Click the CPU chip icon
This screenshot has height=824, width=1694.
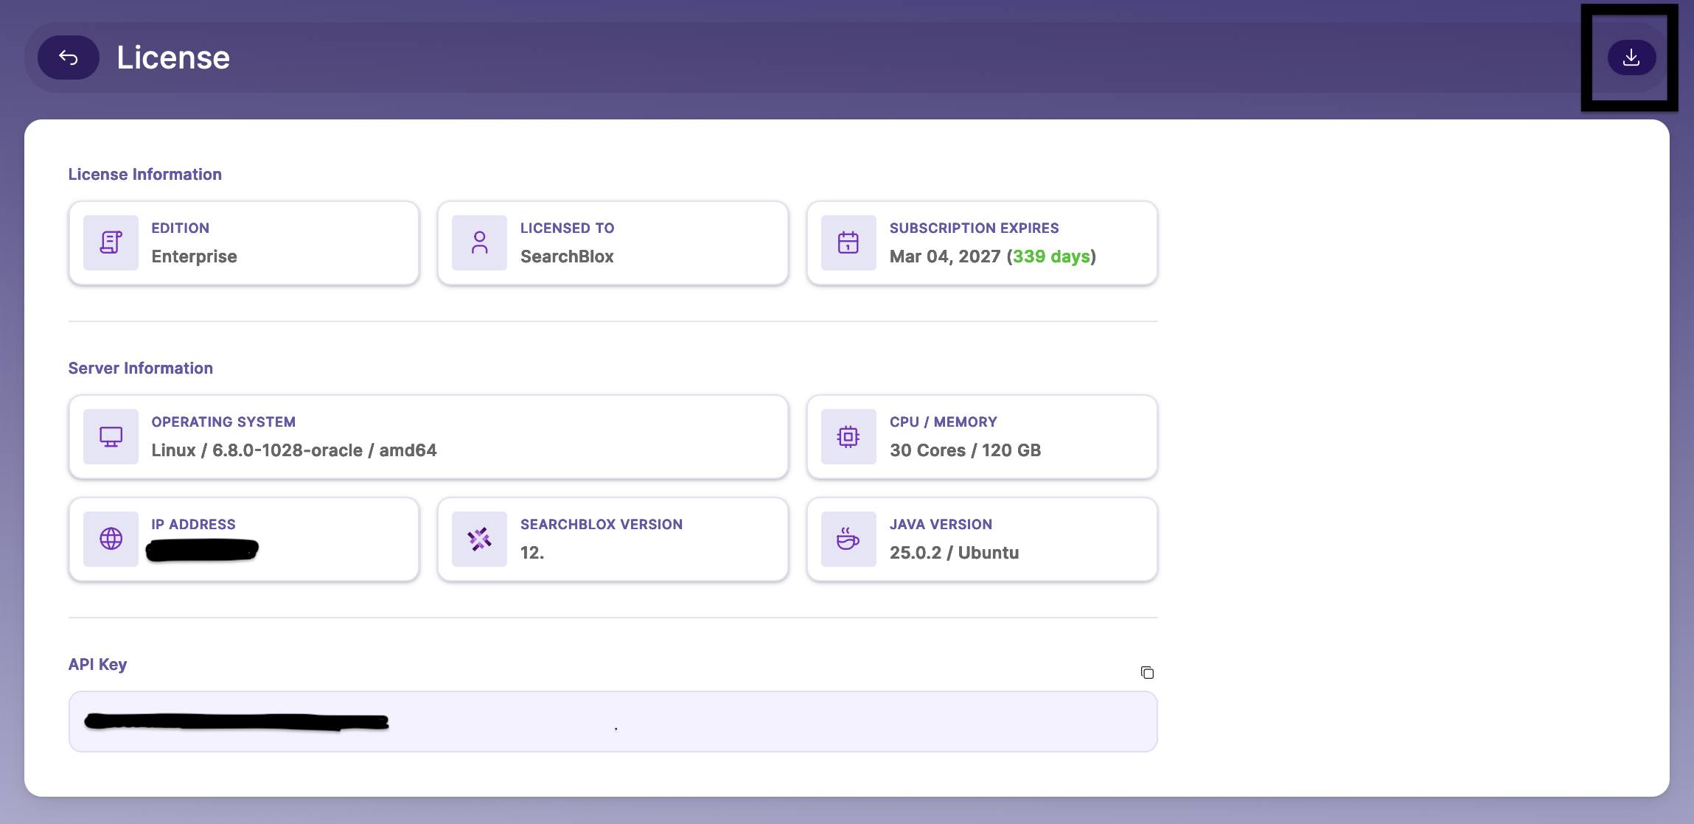(848, 436)
